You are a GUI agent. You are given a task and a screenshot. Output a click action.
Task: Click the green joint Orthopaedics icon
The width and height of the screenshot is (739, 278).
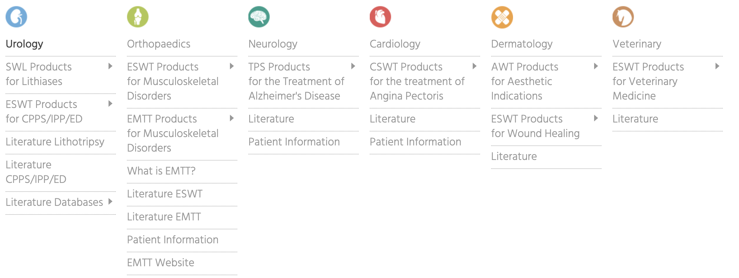click(x=138, y=17)
